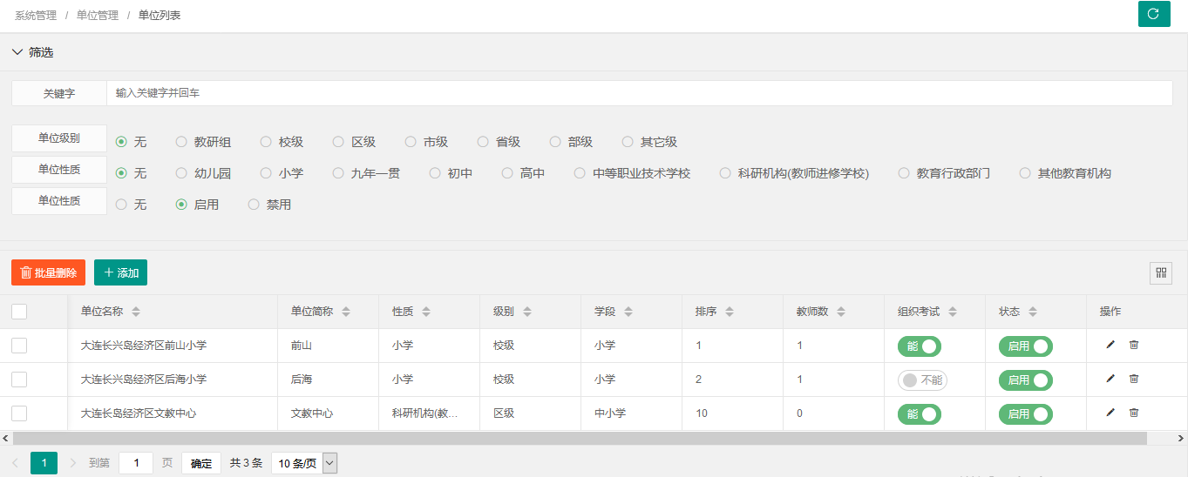Image resolution: width=1188 pixels, height=477 pixels.
Task: Select 部级 unit level radio
Action: tap(555, 142)
